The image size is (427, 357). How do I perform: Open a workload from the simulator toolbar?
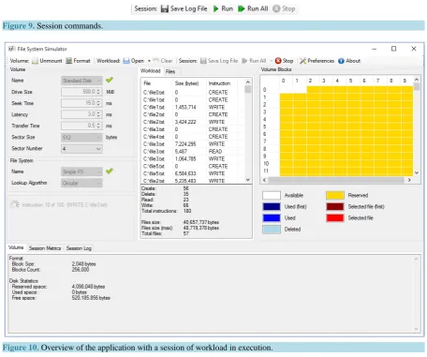point(134,61)
